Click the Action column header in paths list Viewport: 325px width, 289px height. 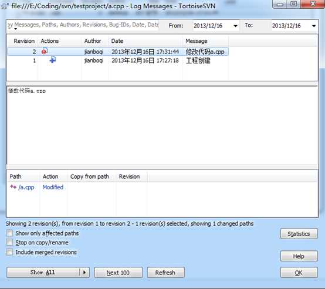coord(53,176)
